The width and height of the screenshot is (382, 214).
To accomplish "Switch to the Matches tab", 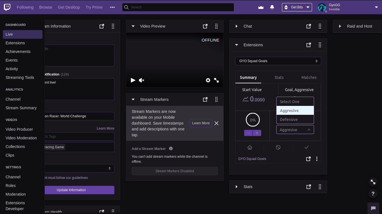I will [309, 77].
